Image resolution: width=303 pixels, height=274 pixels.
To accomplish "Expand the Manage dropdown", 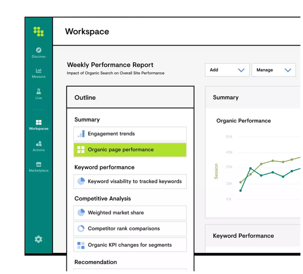I will point(273,70).
